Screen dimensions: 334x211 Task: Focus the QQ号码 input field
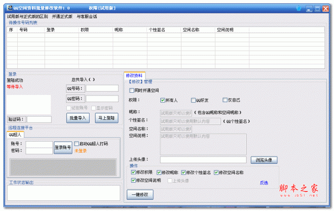coord(102,88)
